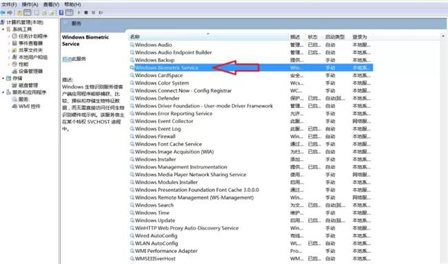
Task: Expand the 任务计划程序 tree node
Action: 9,36
